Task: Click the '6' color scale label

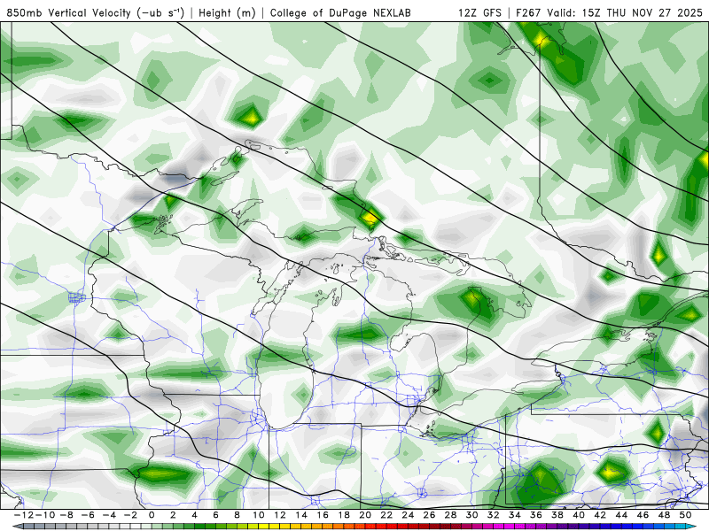Action: point(215,515)
